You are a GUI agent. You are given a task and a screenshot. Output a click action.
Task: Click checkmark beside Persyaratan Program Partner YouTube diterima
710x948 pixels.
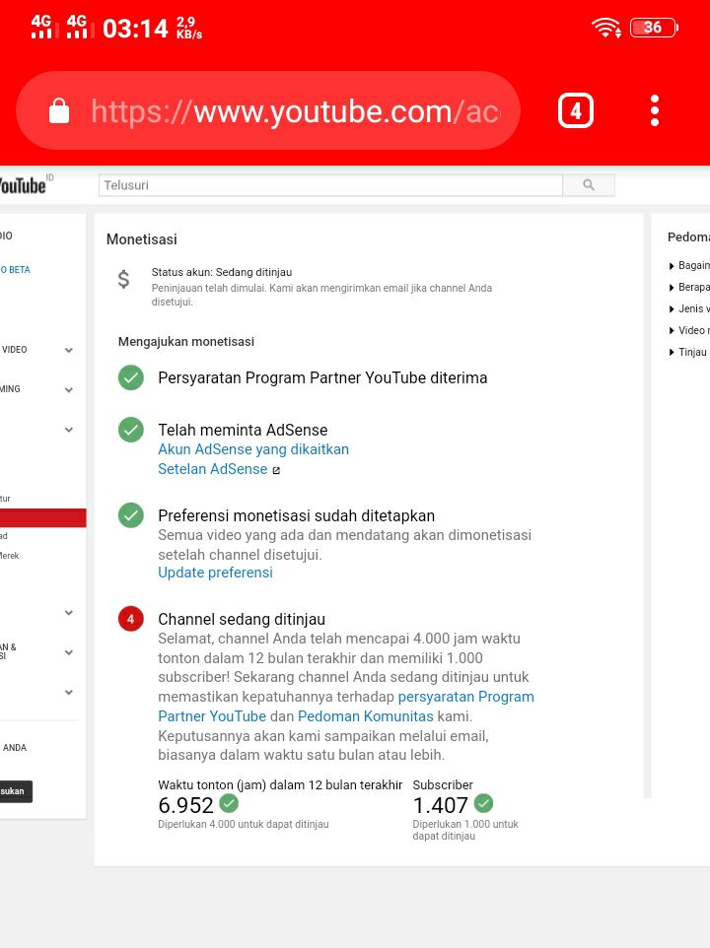(x=130, y=377)
